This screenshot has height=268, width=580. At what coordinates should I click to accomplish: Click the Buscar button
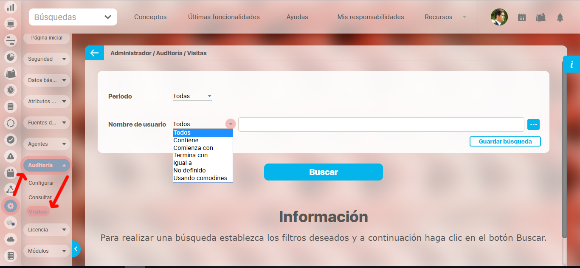(323, 172)
